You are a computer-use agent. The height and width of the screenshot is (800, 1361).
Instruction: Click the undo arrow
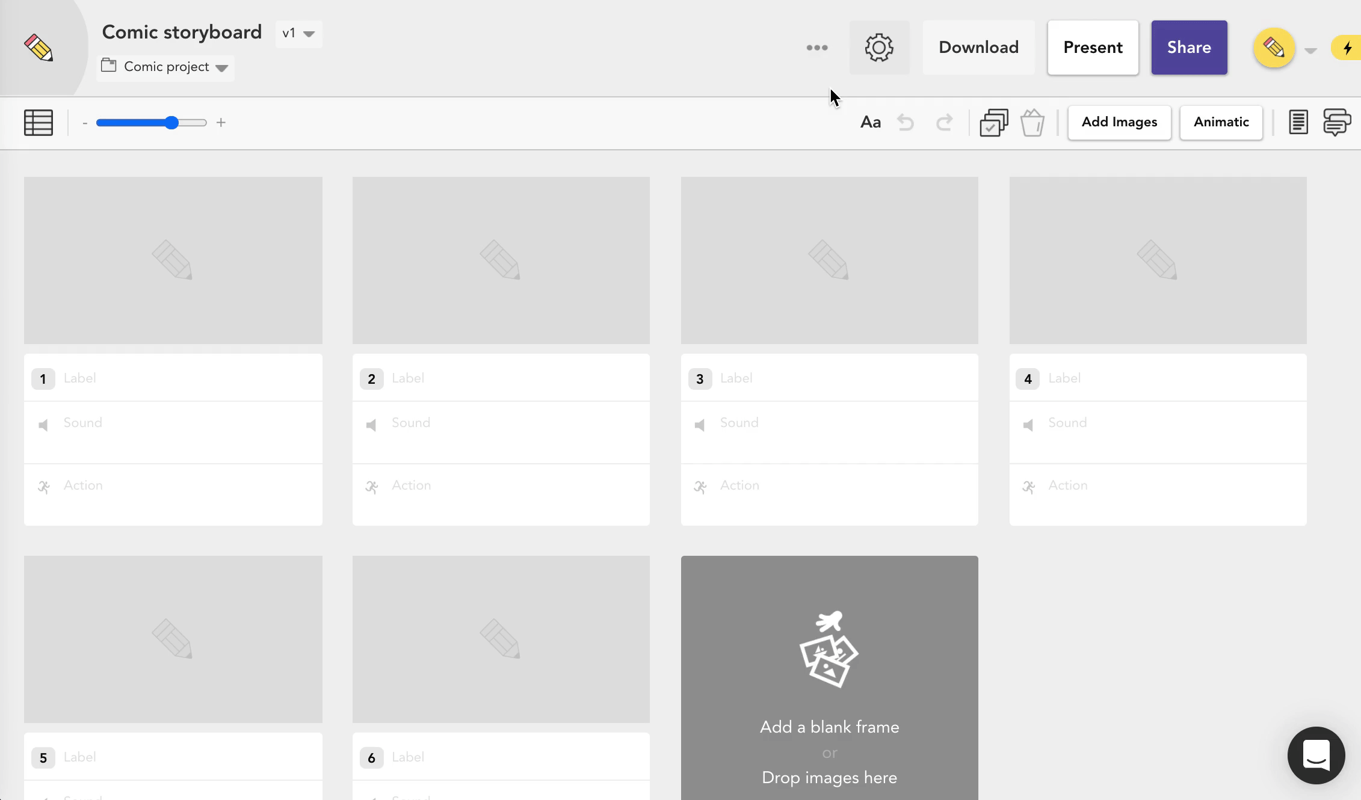tap(906, 123)
